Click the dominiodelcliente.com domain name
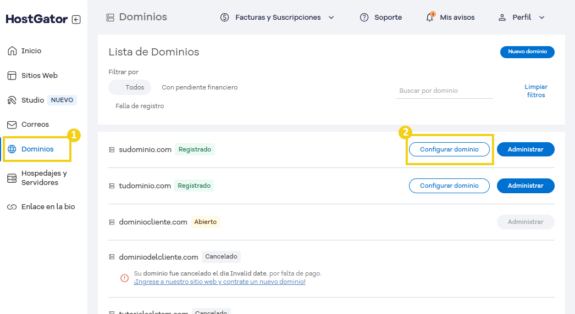Viewport: 575px width, 314px height. click(158, 257)
